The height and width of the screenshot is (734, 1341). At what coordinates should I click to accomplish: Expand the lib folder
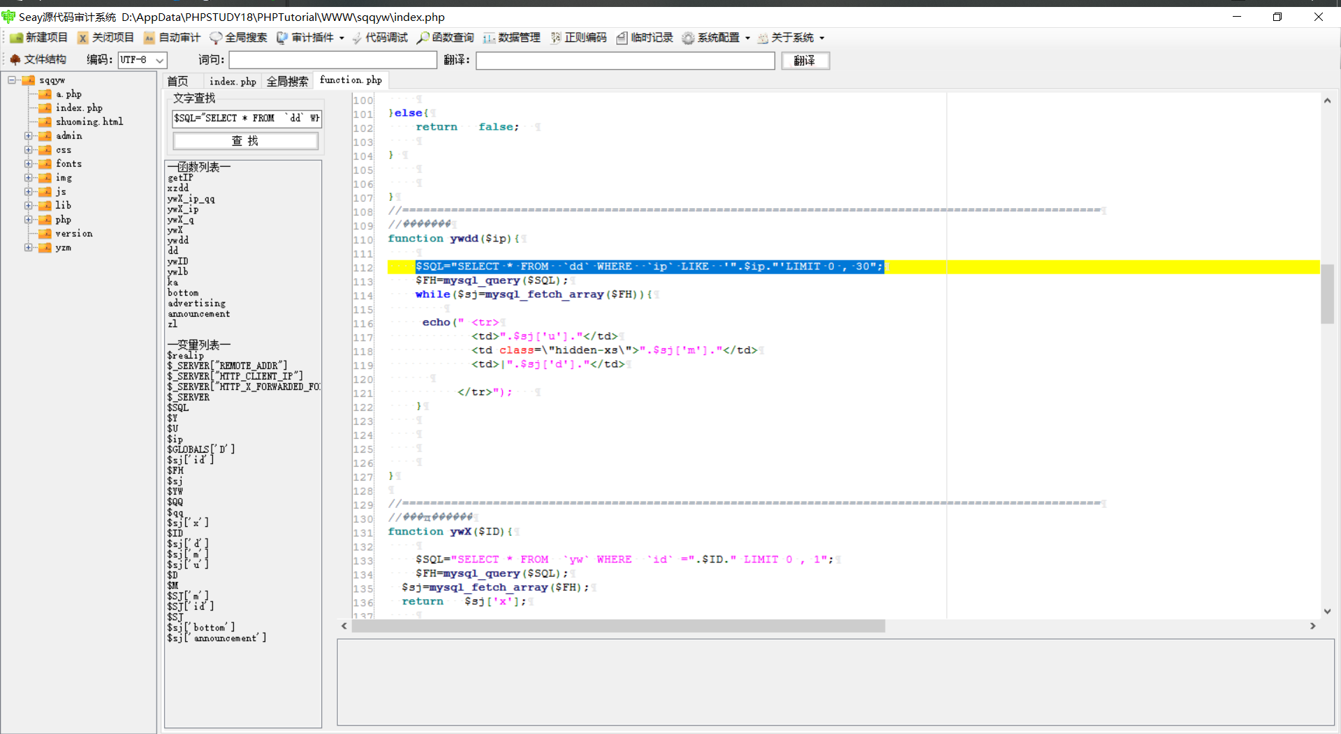point(29,206)
